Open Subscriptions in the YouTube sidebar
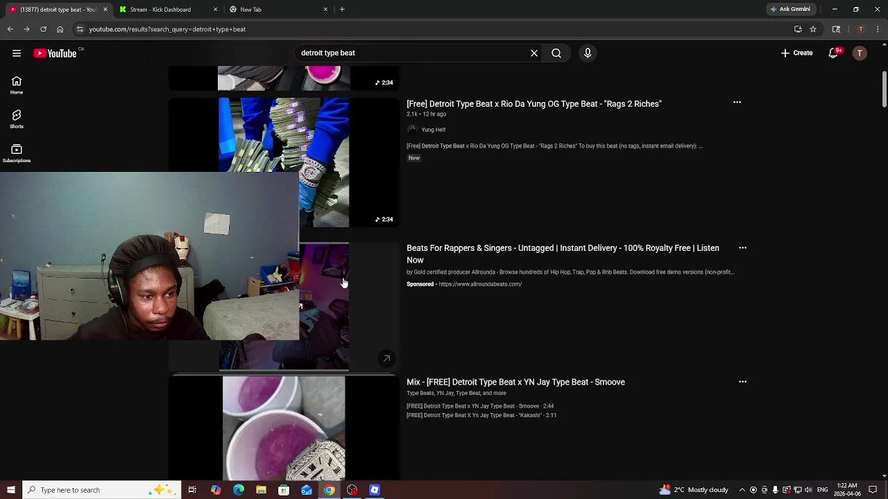The width and height of the screenshot is (888, 499). pos(17,153)
